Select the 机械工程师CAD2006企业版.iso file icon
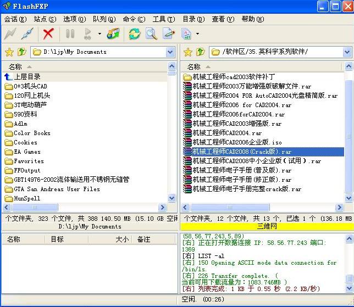The image size is (354, 307). [187, 142]
